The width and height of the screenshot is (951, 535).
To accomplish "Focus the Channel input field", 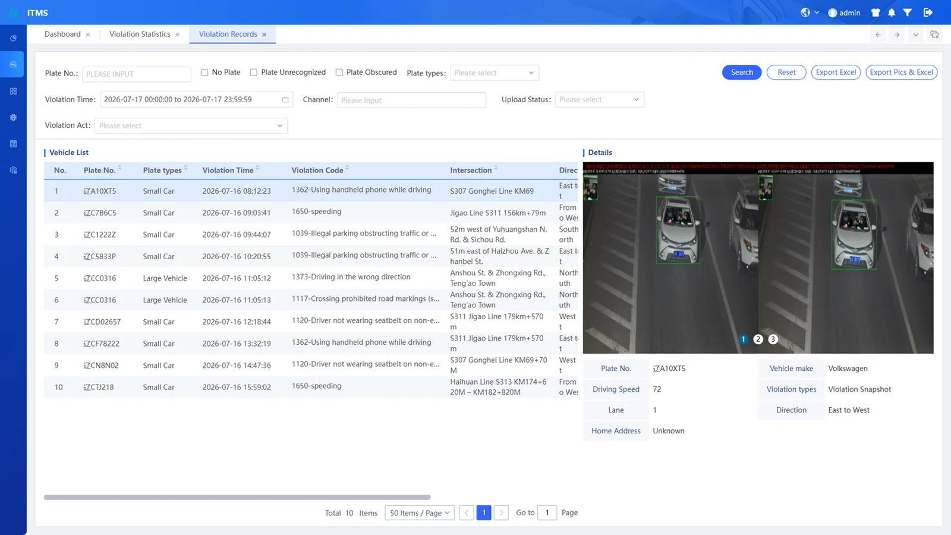I will (411, 100).
